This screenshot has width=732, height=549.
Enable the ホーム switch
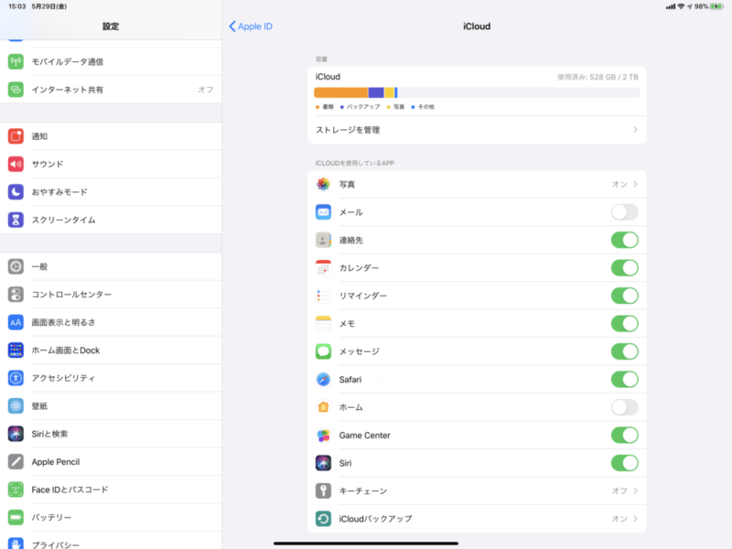(625, 407)
